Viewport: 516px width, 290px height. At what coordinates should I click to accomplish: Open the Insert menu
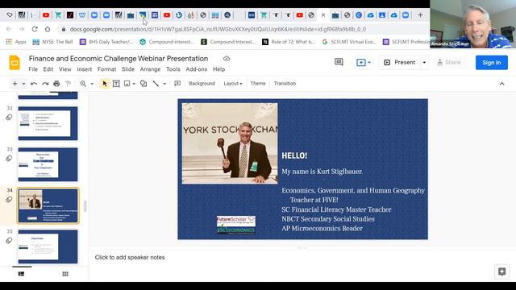tap(84, 69)
